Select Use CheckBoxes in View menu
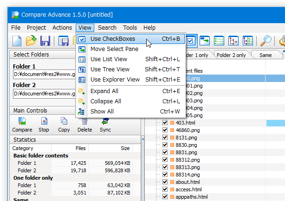This screenshot has height=201, width=285. (130, 39)
